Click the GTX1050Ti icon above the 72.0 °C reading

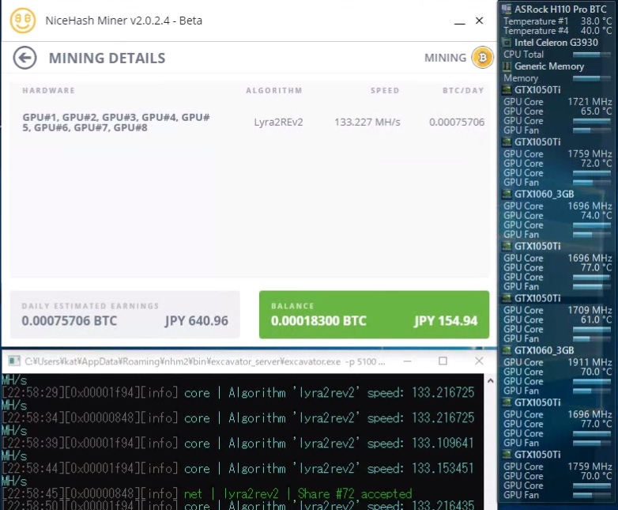tap(507, 142)
